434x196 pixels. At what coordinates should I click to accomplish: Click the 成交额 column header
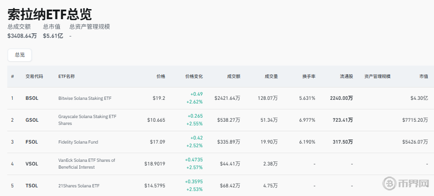click(233, 76)
